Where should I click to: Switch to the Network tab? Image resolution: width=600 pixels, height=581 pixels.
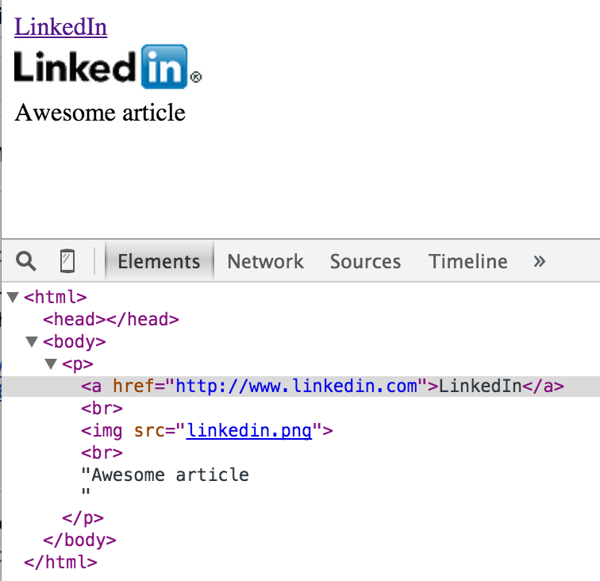tap(265, 261)
